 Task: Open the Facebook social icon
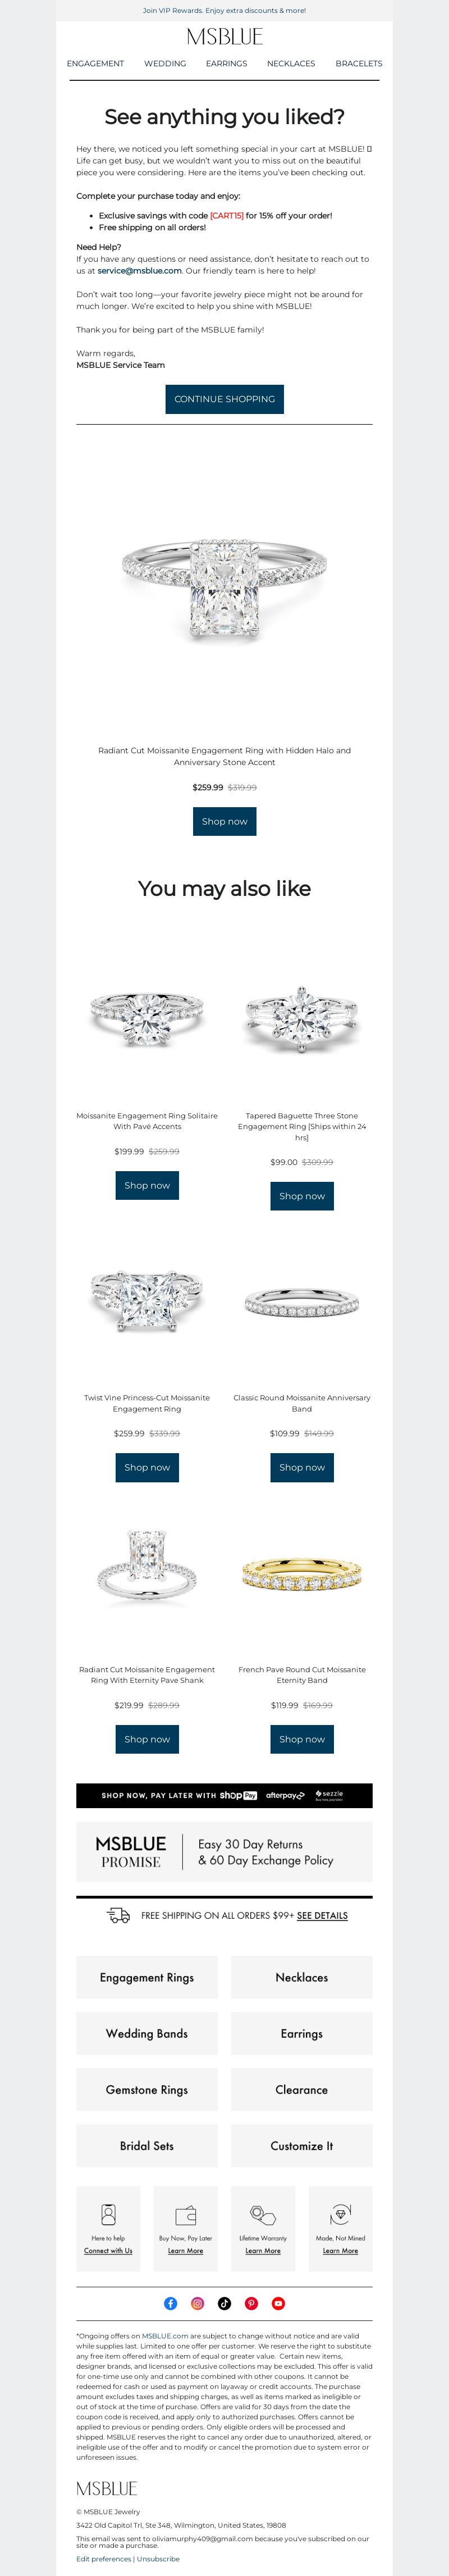[171, 2303]
